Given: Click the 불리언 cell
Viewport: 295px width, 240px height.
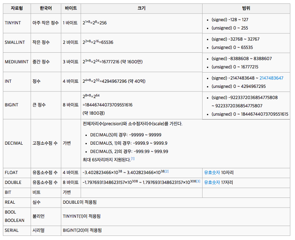Looking at the screenshot, I should click(x=46, y=216).
